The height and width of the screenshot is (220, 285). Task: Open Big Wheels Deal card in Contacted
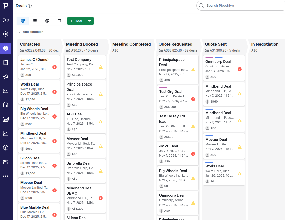tap(39, 116)
